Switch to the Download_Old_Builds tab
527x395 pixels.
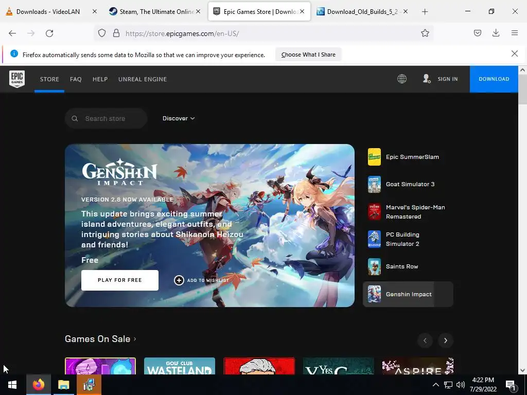point(362,12)
